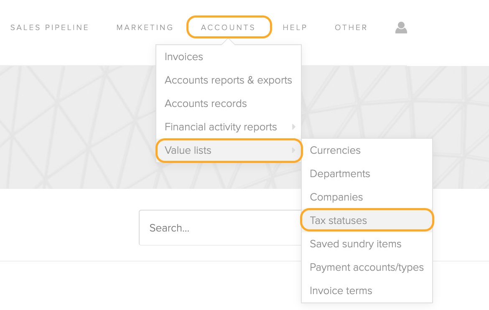This screenshot has width=489, height=310.
Task: Open Tax statuses value list
Action: coord(367,220)
